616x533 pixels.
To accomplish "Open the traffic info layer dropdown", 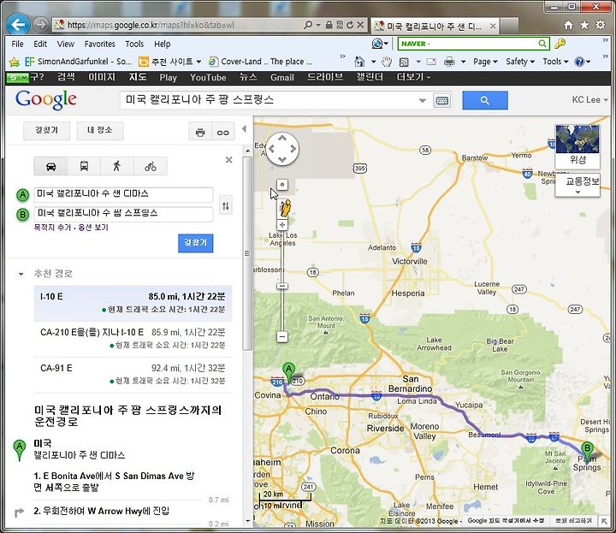I will coord(577,185).
